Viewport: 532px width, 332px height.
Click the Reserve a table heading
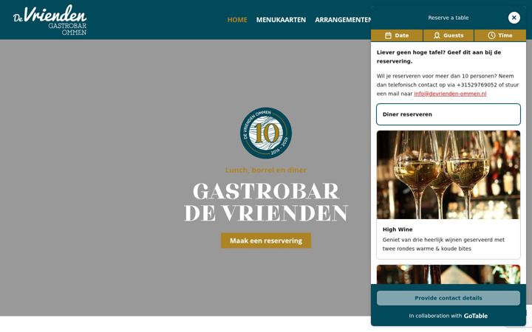coord(449,18)
